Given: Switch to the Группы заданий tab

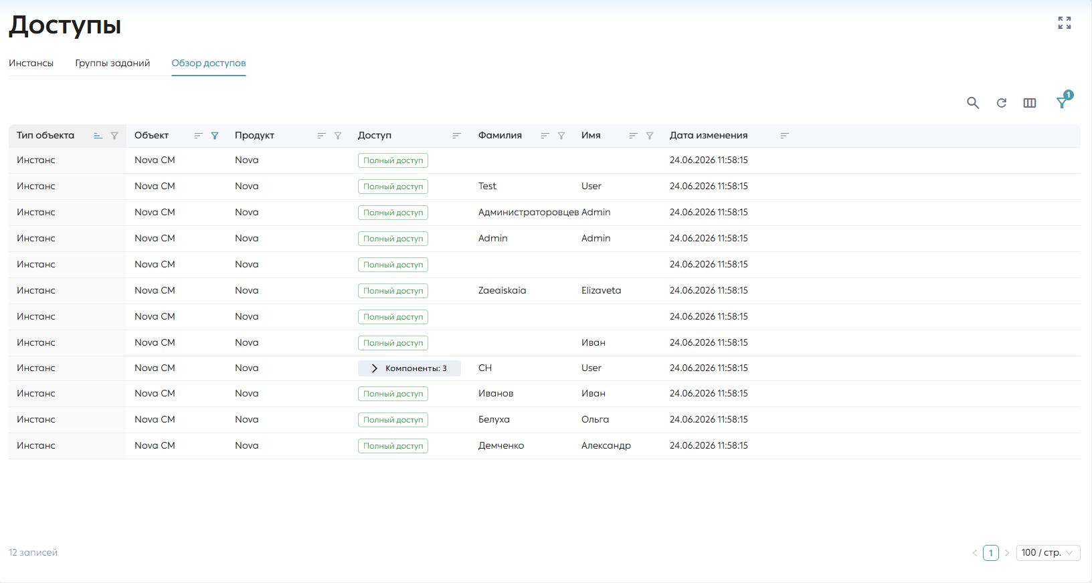Looking at the screenshot, I should click(x=112, y=63).
